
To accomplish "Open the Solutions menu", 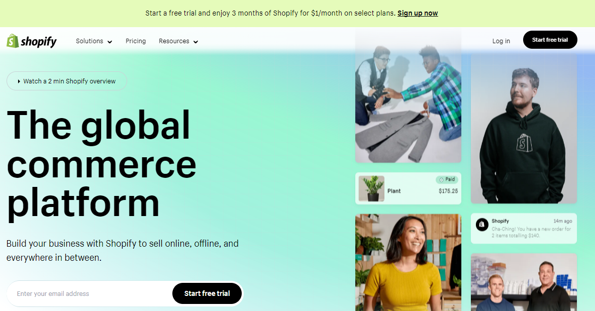I will click(94, 41).
